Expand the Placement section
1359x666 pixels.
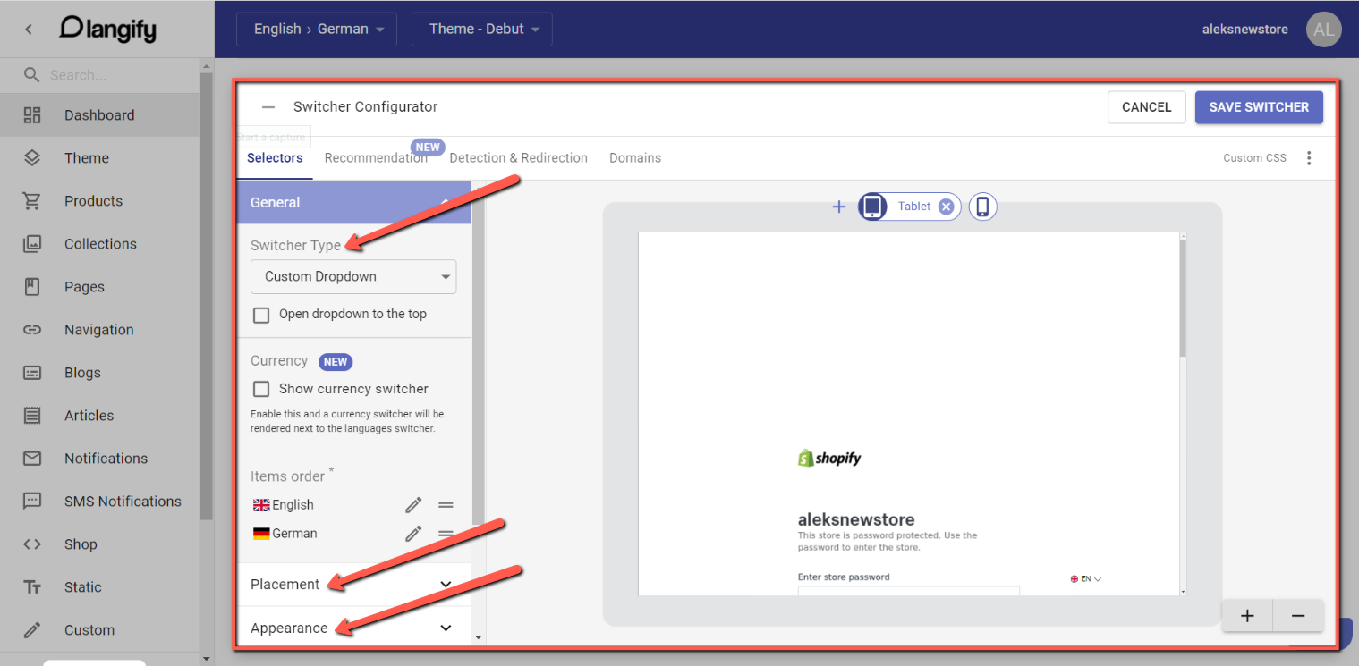(x=354, y=585)
